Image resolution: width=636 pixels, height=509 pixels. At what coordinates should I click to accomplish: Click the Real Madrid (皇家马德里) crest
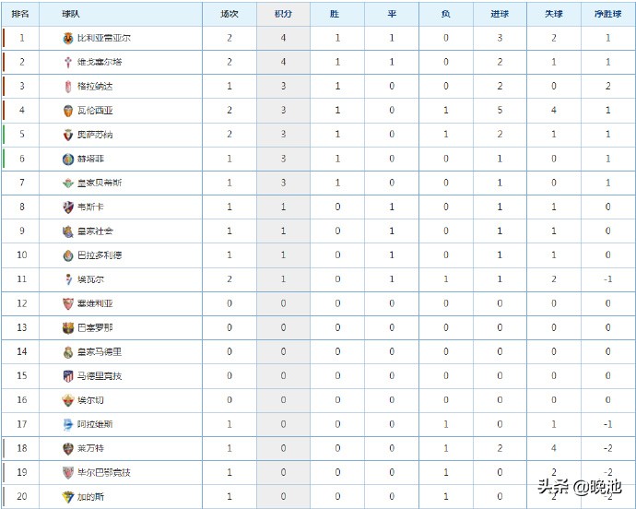pos(68,351)
